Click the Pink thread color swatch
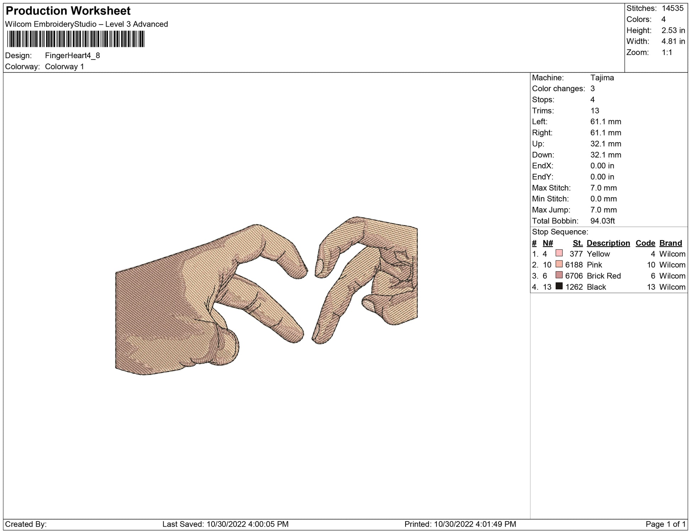The image size is (691, 531). point(559,264)
